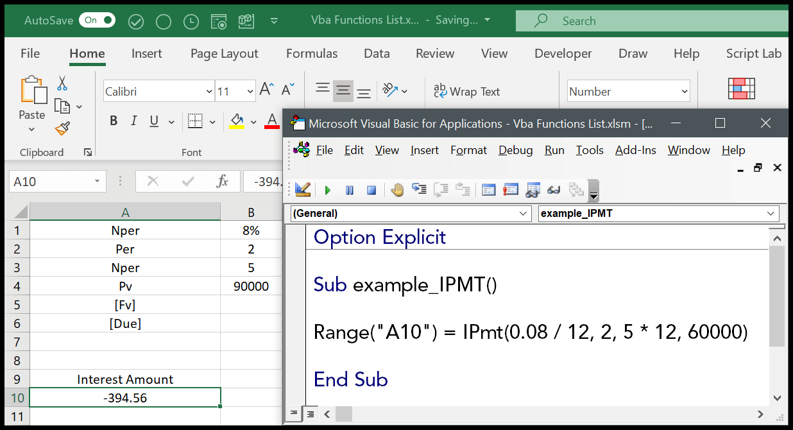This screenshot has height=430, width=793.
Task: Open the Script Lab tab
Action: pyautogui.click(x=754, y=53)
